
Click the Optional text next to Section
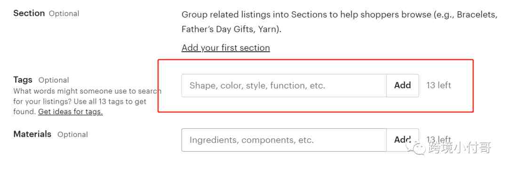coord(64,14)
